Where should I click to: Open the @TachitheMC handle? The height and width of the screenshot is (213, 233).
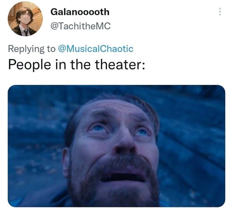point(81,26)
